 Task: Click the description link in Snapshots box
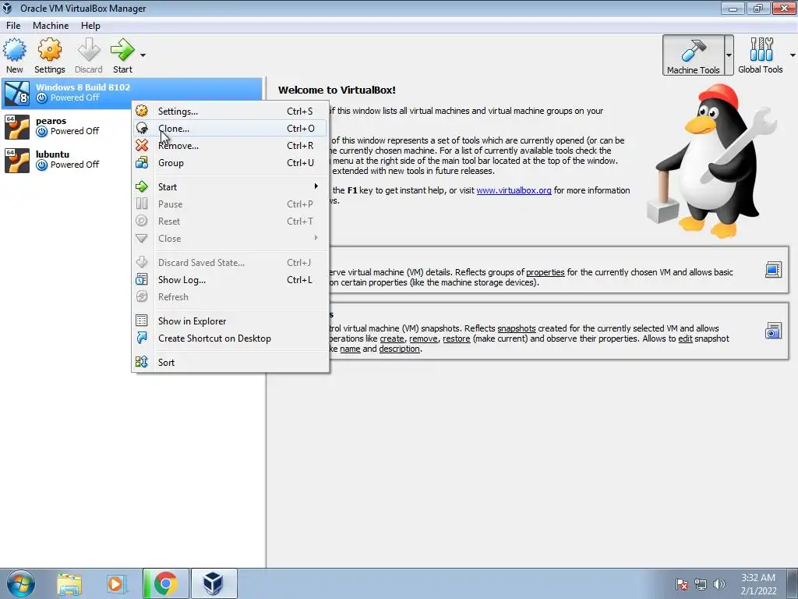(x=400, y=349)
